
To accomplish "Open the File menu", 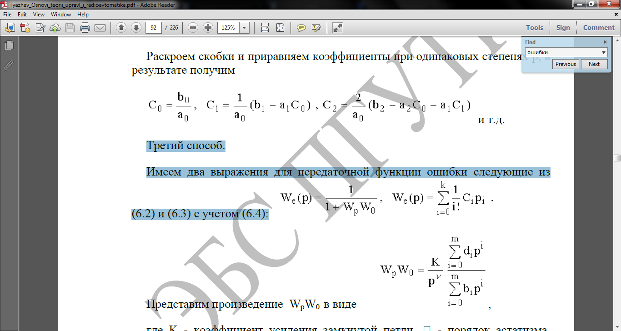I will [x=7, y=15].
